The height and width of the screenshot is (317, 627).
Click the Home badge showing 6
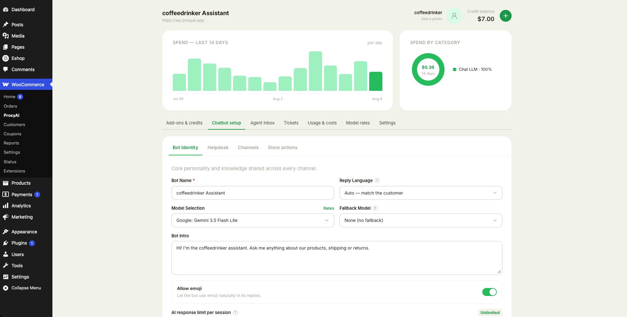click(x=20, y=97)
